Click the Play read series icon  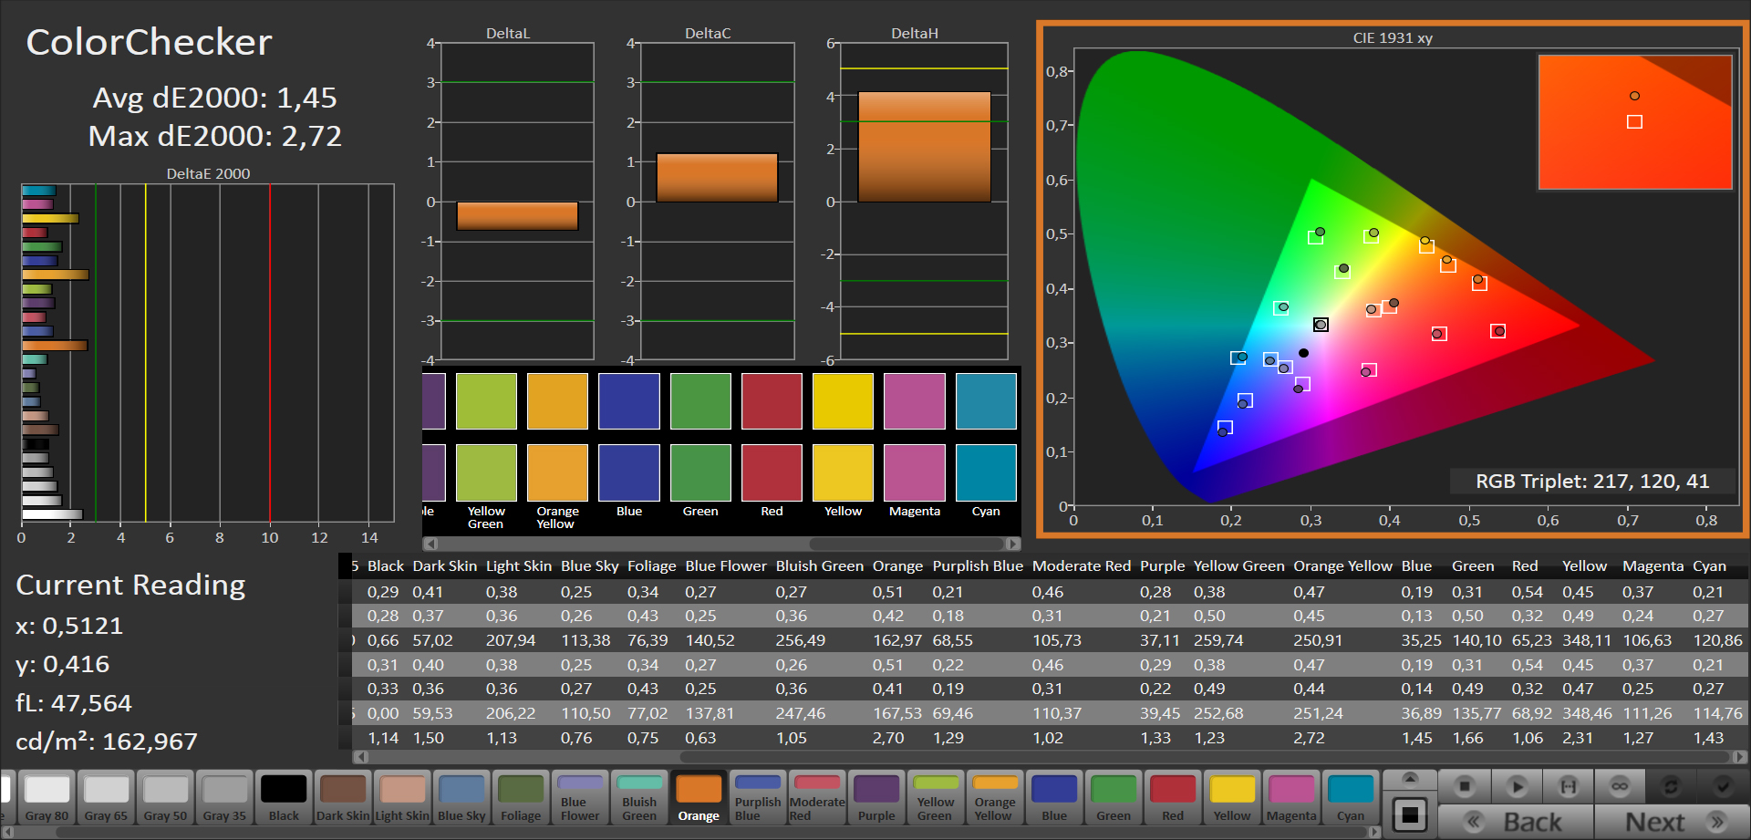tap(1517, 786)
